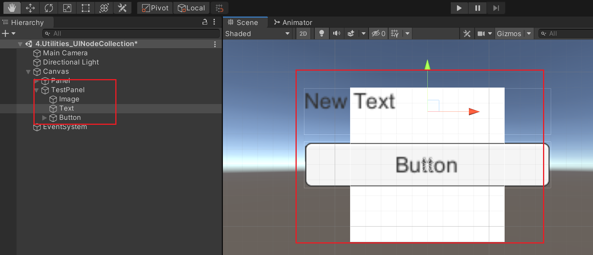Pause the game

(478, 8)
